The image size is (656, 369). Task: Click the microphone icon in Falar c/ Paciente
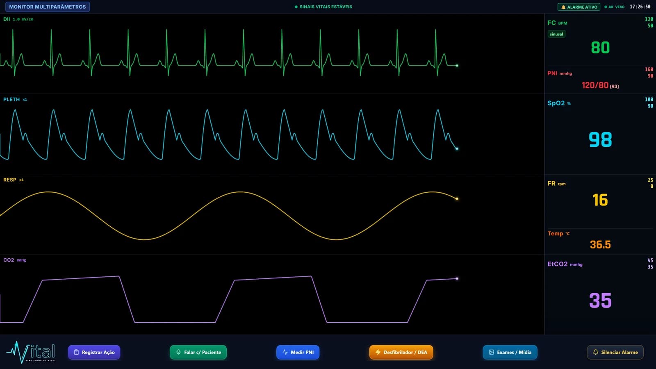pos(178,352)
